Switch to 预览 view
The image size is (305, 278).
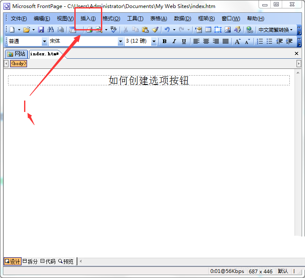pos(66,261)
